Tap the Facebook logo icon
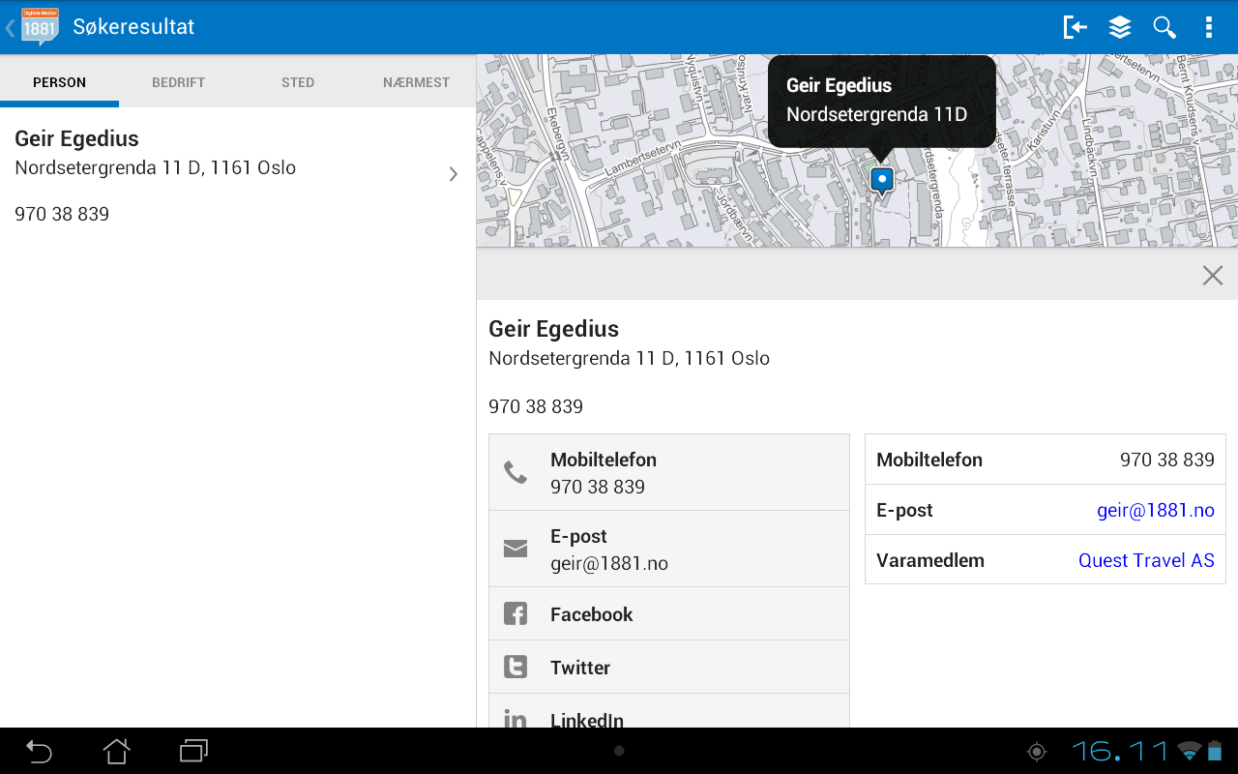The image size is (1238, 774). [516, 613]
